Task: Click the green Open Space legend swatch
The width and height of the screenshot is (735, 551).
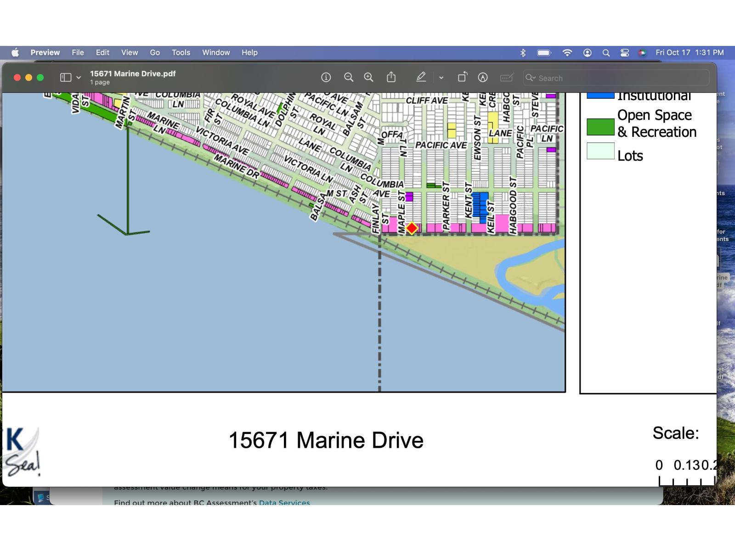Action: [x=600, y=127]
